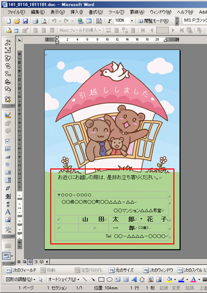
Task: Click the Insert Hyperlink globe icon
Action: 81,21
